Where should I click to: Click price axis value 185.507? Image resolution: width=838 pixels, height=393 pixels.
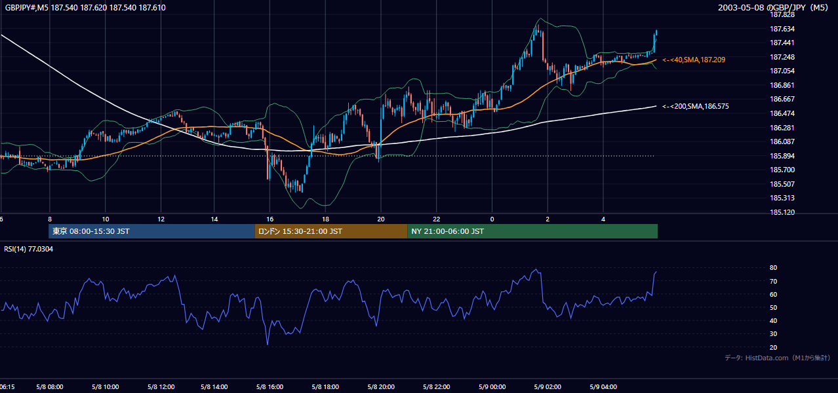click(782, 184)
